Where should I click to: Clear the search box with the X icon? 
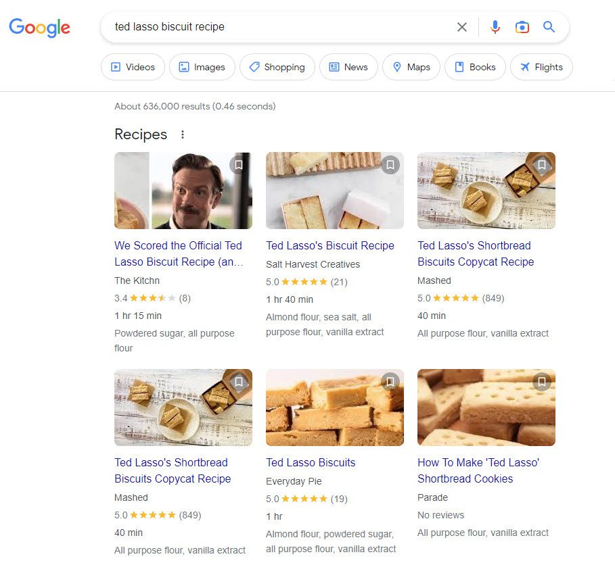461,27
